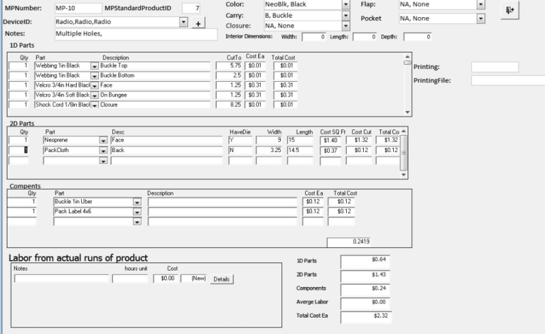Click up arrow of 2D Parts scrollbar
The width and height of the screenshot is (545, 334).
[x=403, y=131]
